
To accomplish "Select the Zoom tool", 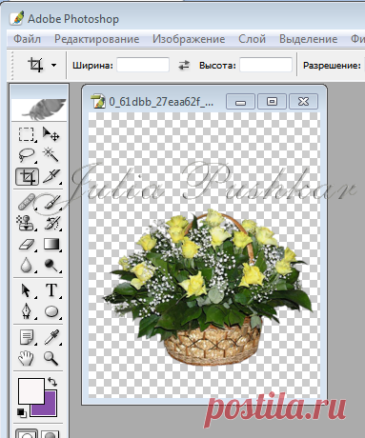I will (51, 358).
